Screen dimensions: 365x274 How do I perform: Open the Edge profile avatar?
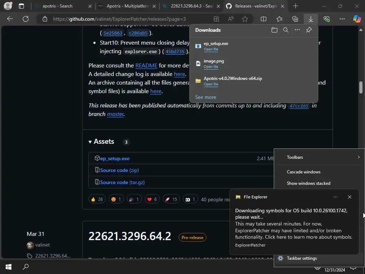click(x=8, y=6)
